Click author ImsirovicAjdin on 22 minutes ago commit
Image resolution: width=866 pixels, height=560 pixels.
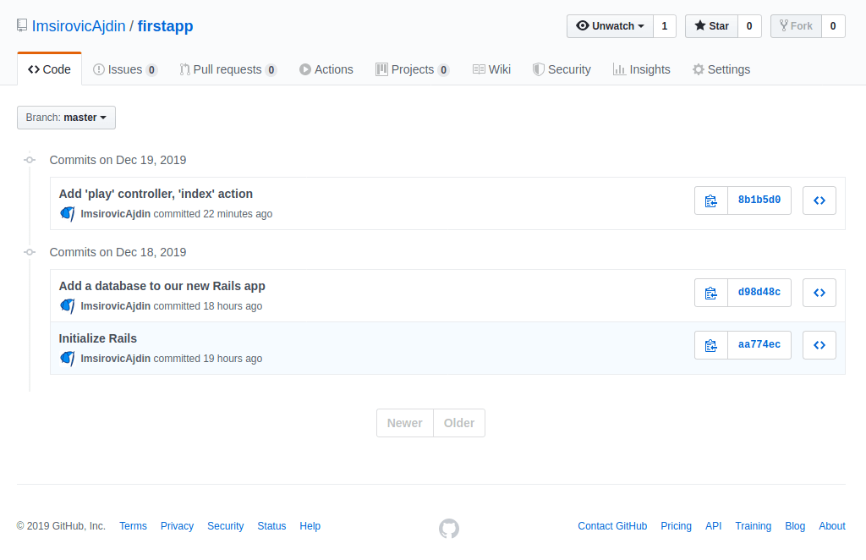point(115,214)
